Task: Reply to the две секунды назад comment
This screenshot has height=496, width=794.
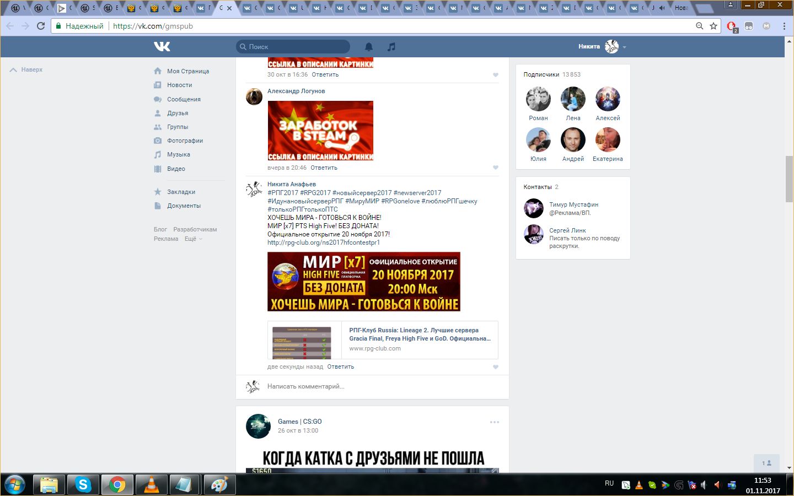Action: [341, 366]
